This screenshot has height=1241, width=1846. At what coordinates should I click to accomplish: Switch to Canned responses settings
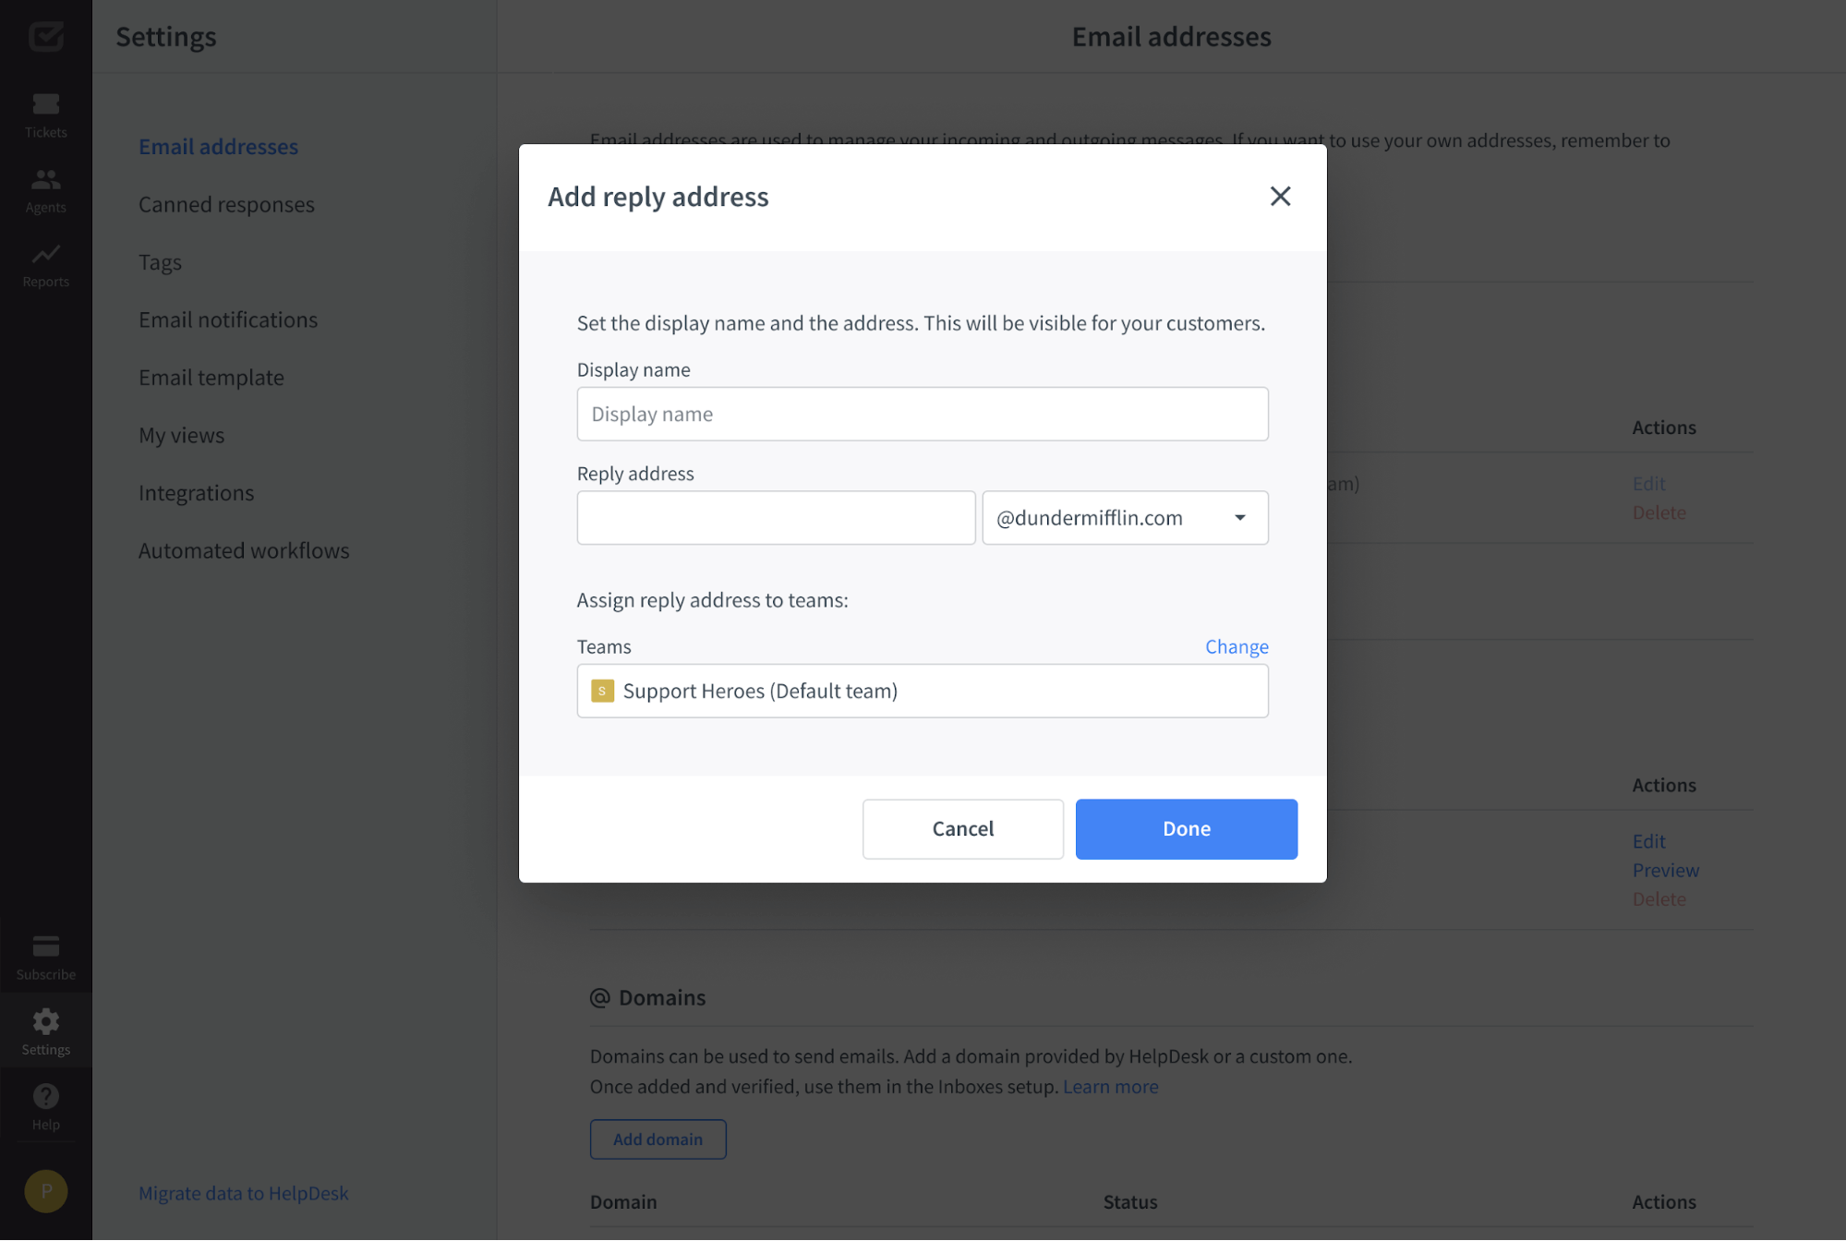226,203
